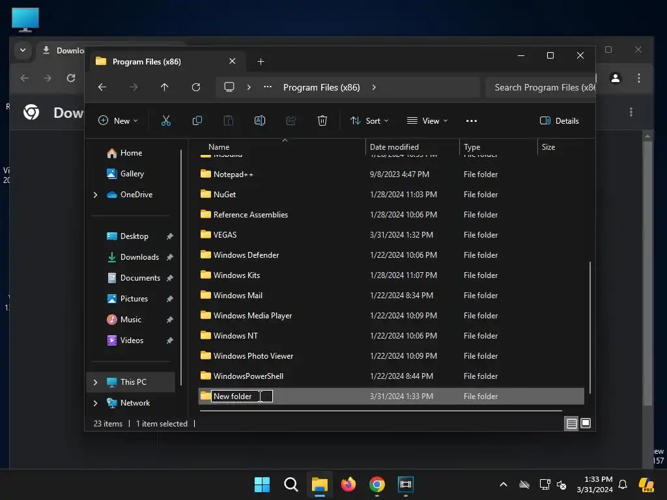
Task: Click the PC monitor icon in address bar
Action: (229, 87)
